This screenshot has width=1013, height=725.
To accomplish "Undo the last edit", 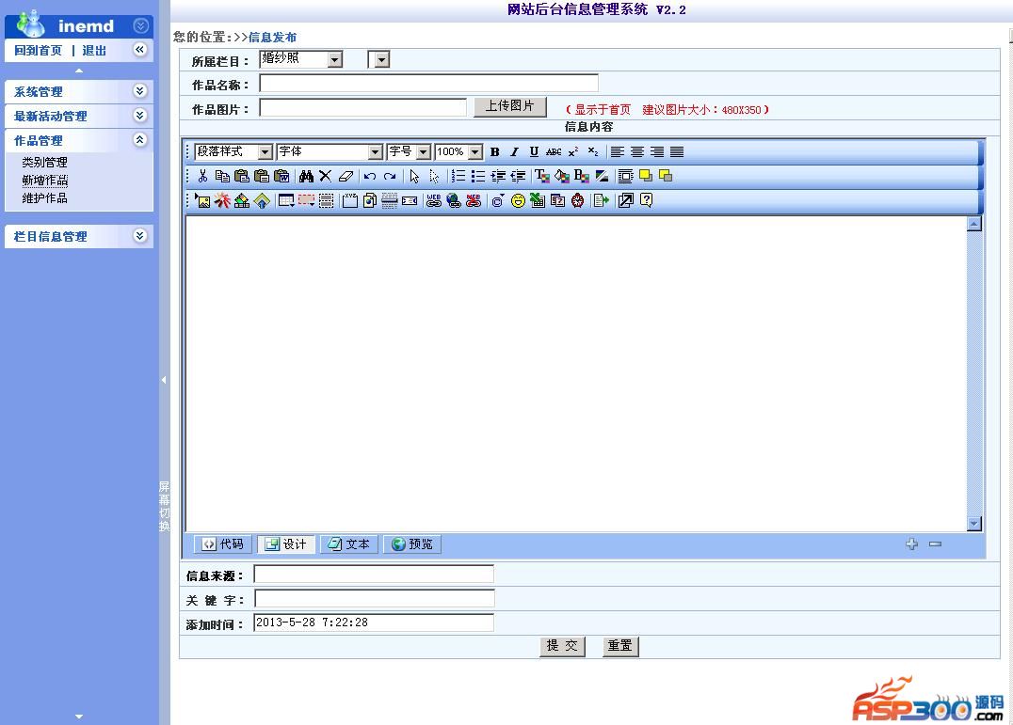I will pos(370,176).
